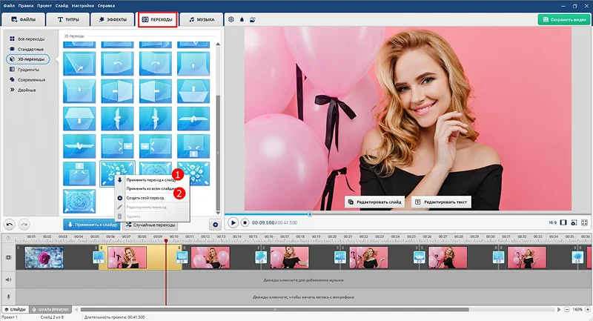Click the transition icon after the yellow slide

tap(182, 257)
